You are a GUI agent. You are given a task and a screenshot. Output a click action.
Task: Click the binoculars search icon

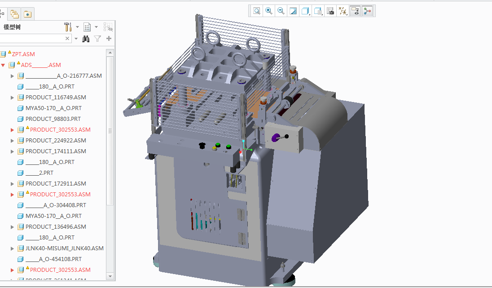(86, 38)
